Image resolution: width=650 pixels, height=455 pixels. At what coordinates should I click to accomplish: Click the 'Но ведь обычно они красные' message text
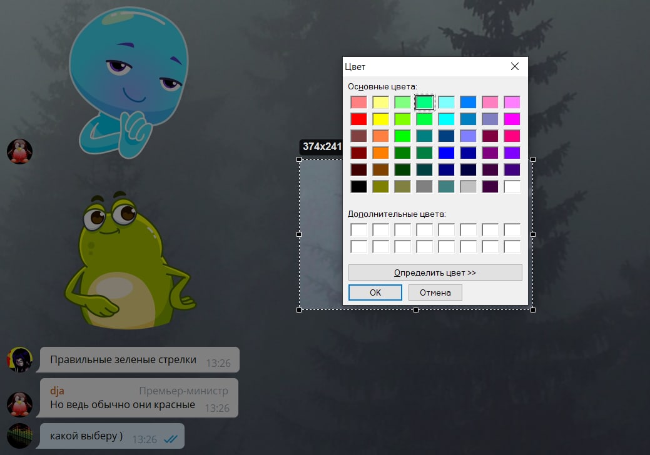(123, 404)
